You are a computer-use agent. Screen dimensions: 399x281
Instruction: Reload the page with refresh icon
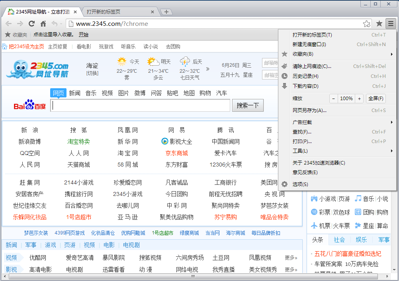(31, 23)
